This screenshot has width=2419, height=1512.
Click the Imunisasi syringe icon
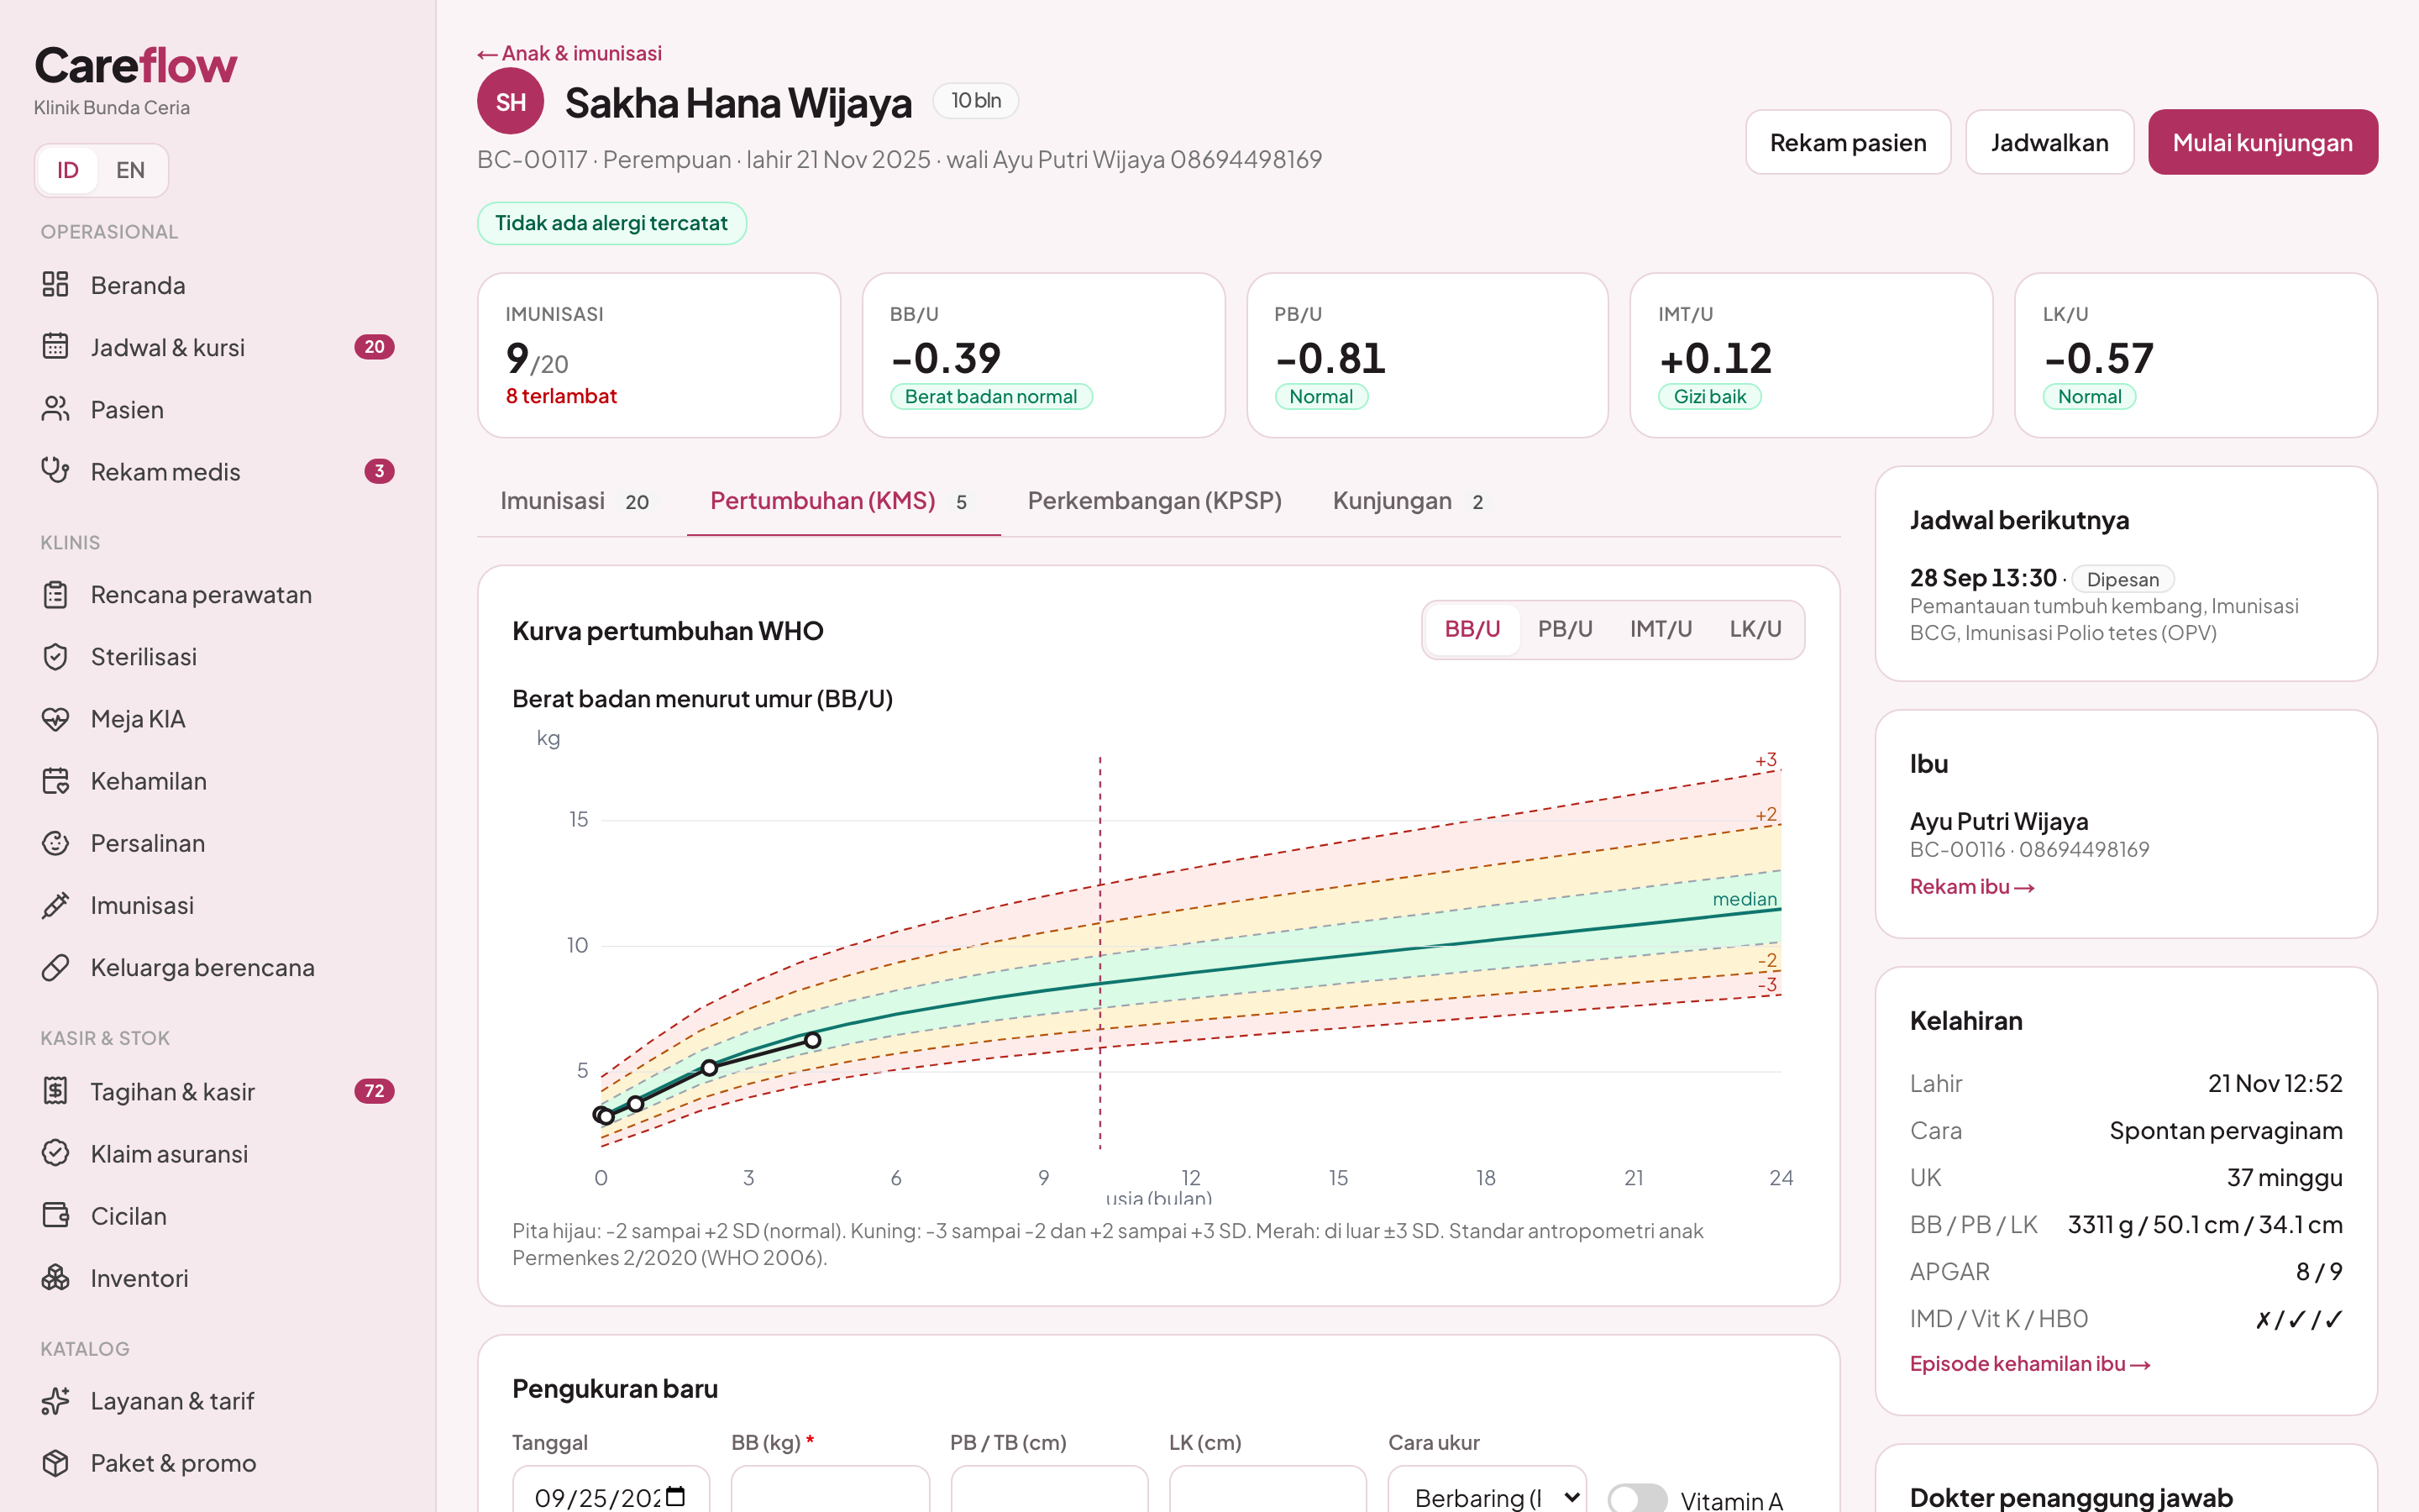[x=55, y=905]
